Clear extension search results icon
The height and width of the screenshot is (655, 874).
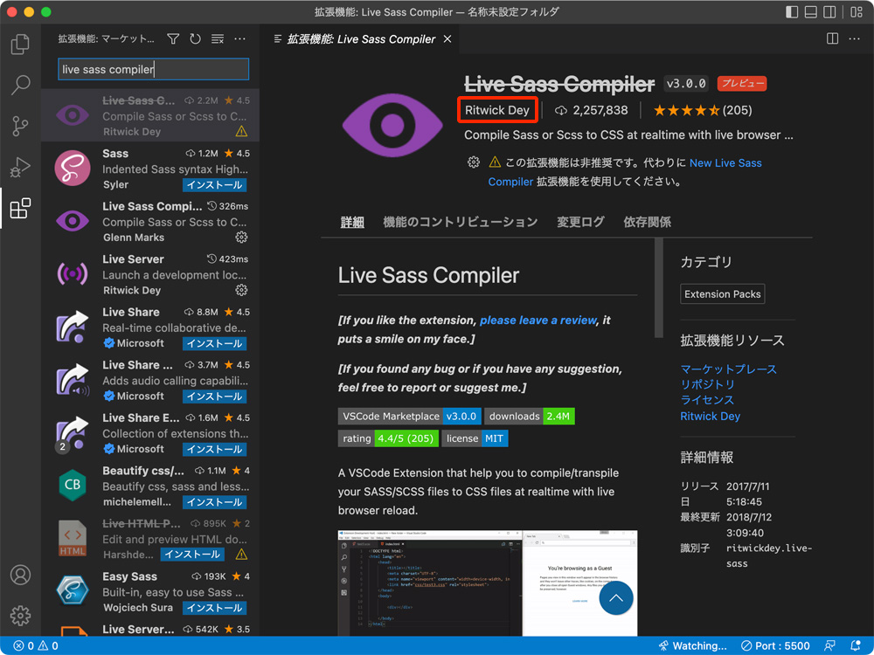point(218,39)
